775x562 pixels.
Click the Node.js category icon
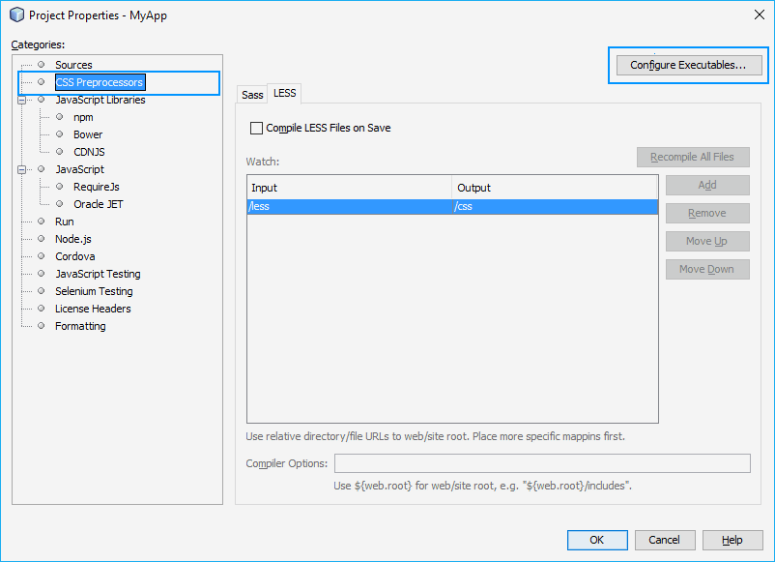pyautogui.click(x=40, y=239)
